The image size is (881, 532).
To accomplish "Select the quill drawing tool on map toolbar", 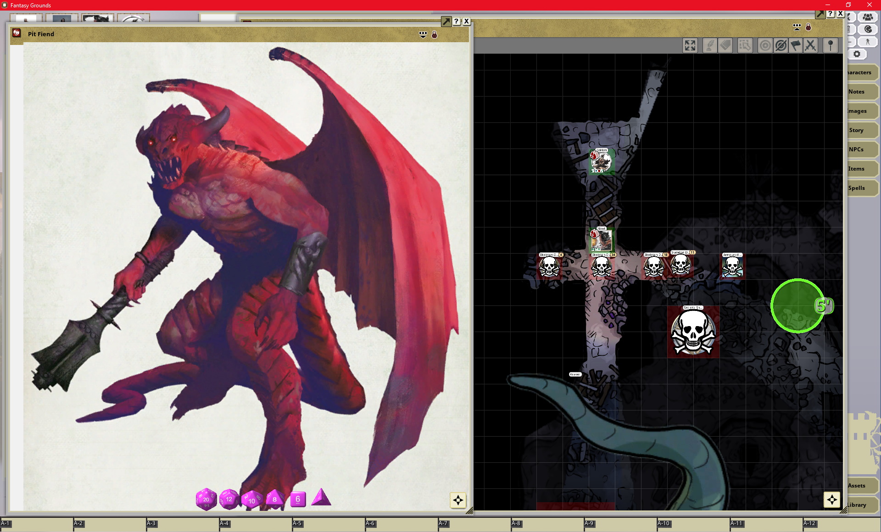I will pos(710,45).
